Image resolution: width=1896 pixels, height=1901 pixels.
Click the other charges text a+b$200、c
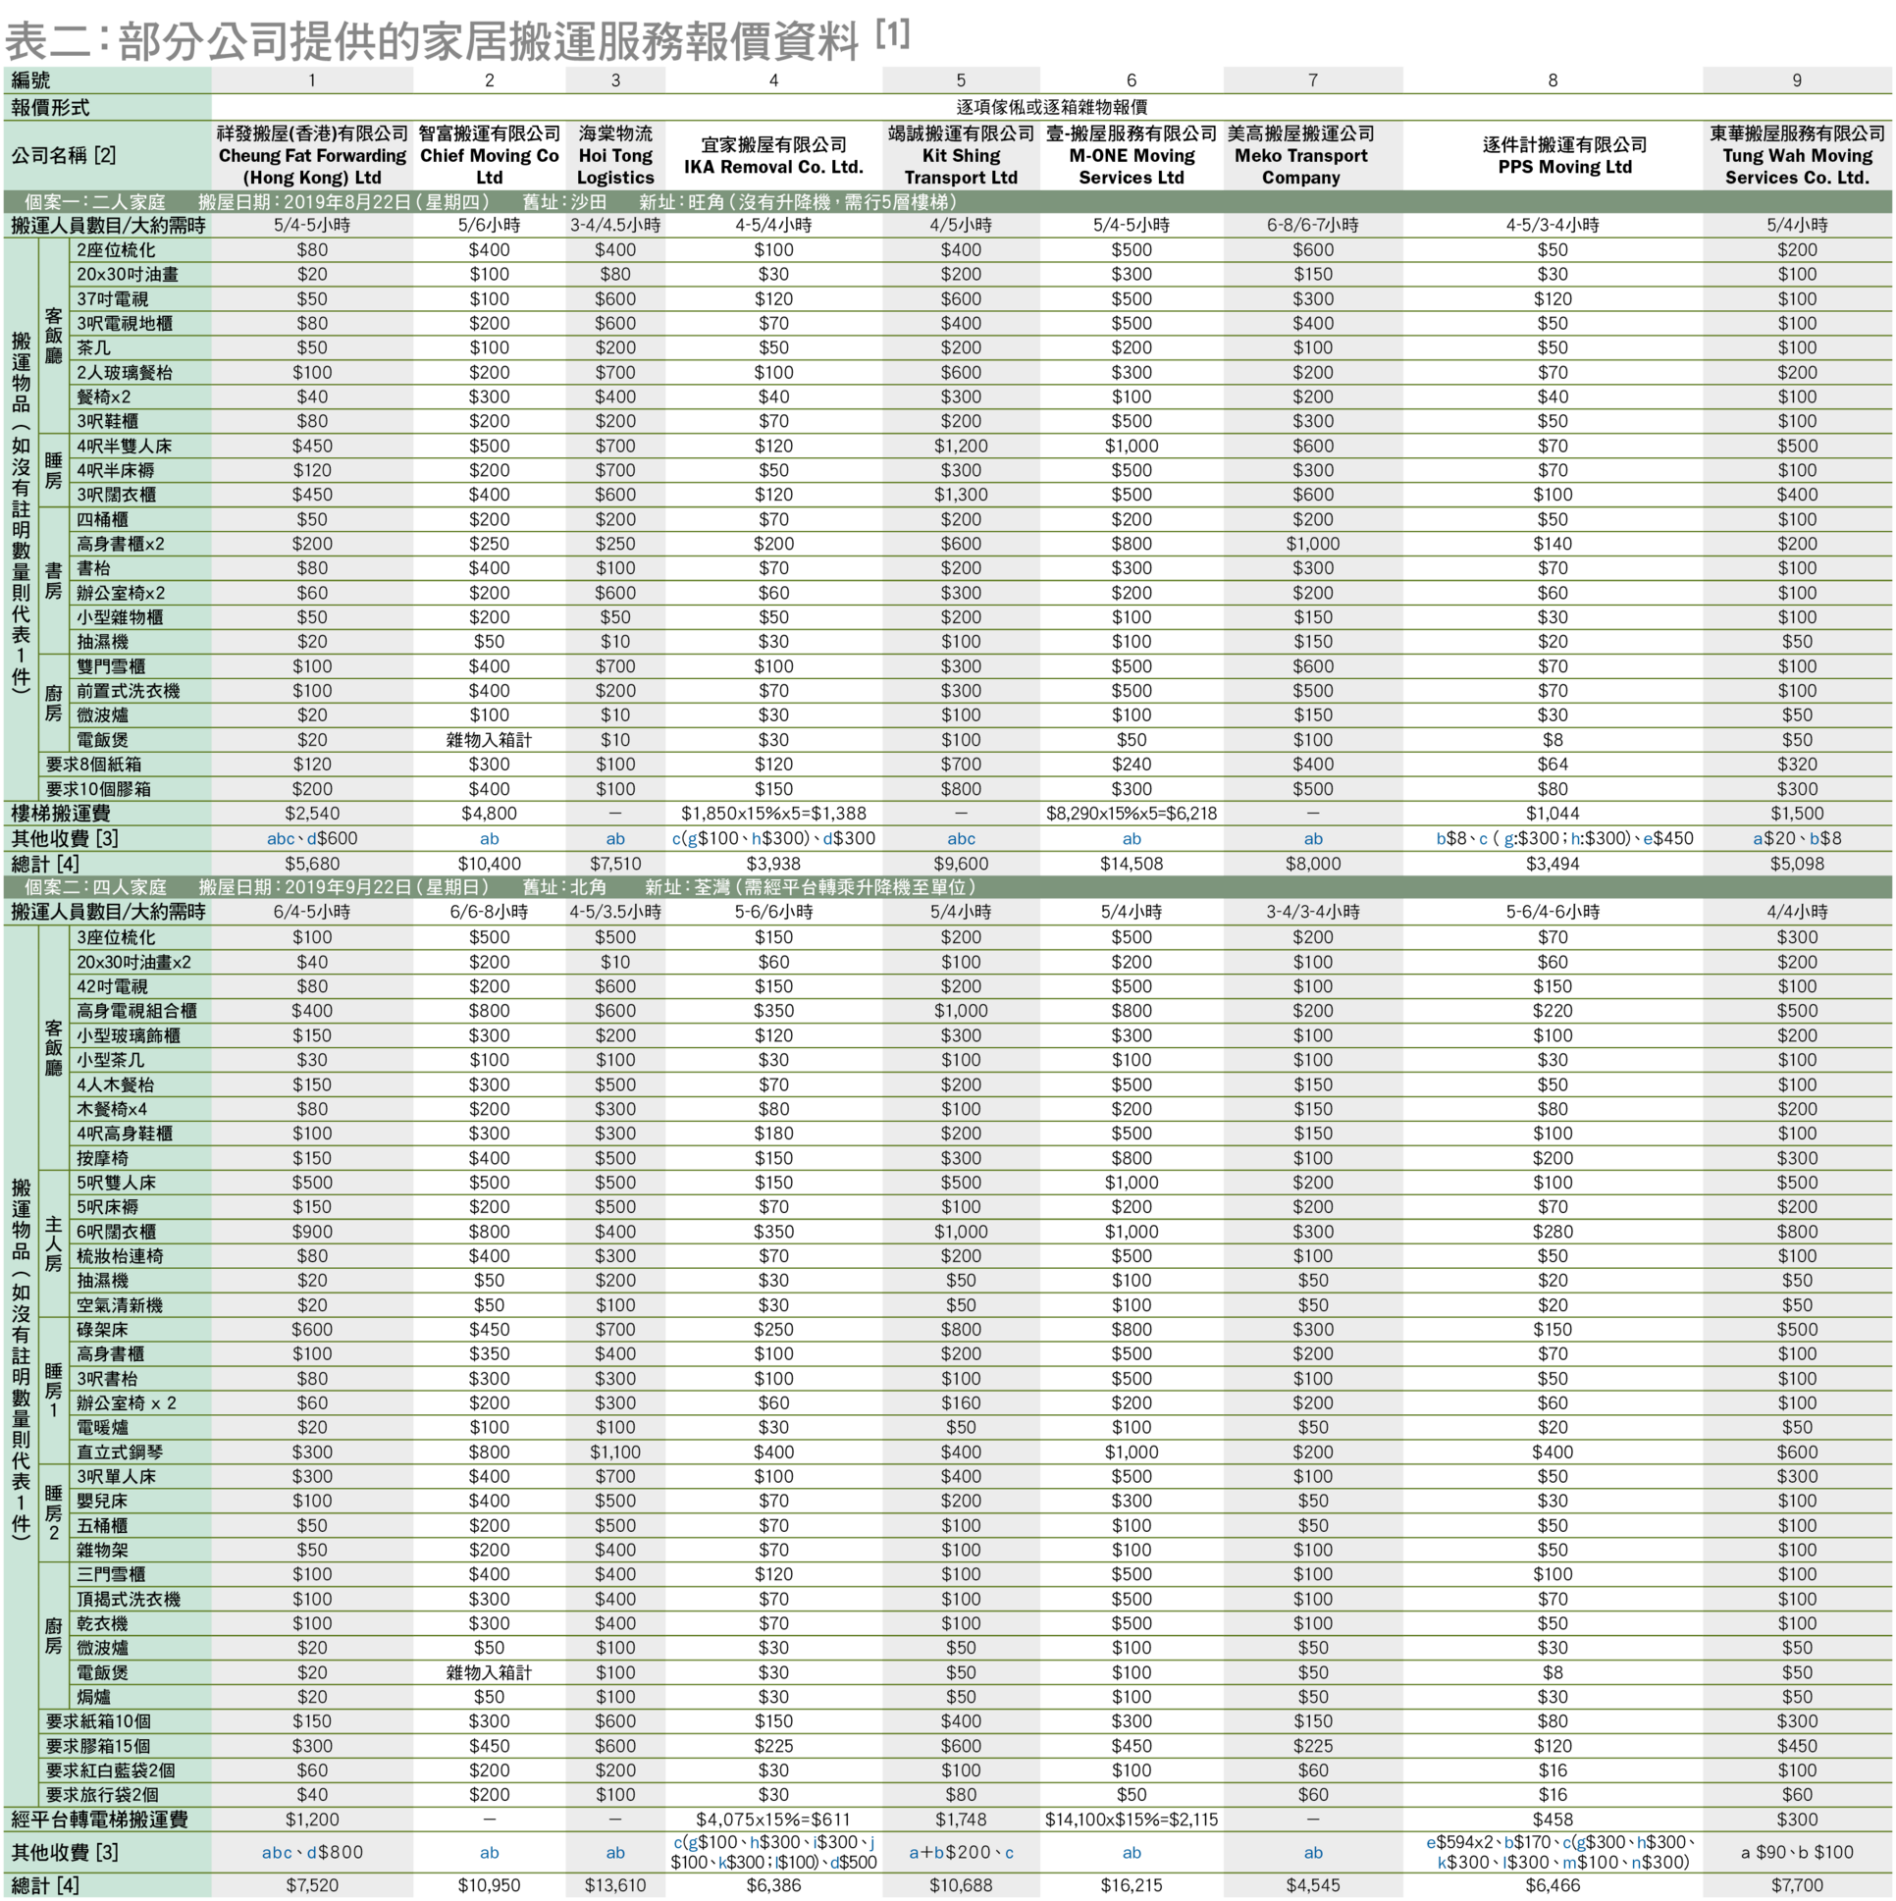961,1852
